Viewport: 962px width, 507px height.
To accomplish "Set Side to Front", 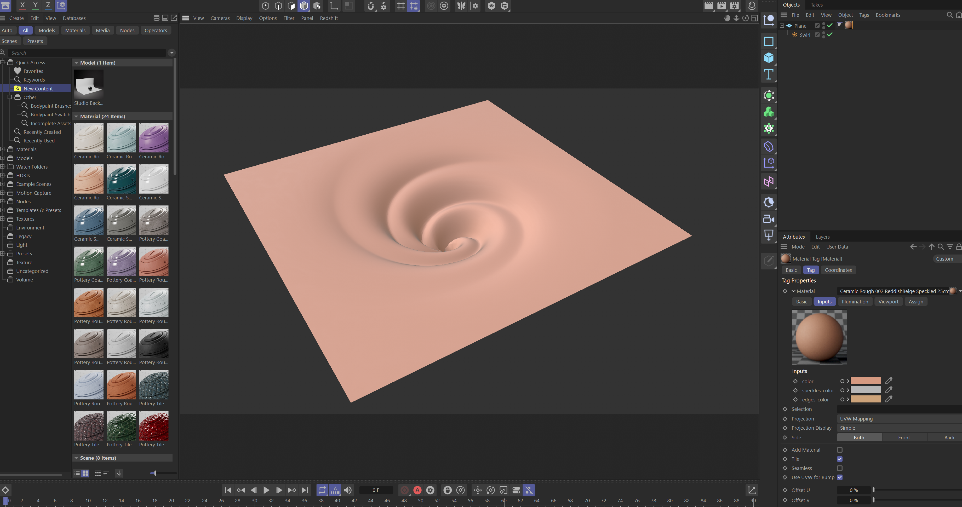I will (x=904, y=437).
